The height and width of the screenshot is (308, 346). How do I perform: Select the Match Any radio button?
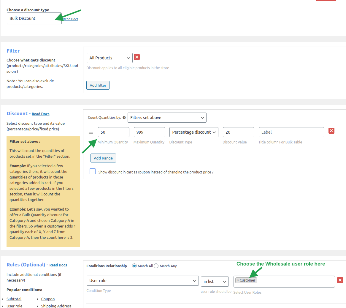coord(156,266)
